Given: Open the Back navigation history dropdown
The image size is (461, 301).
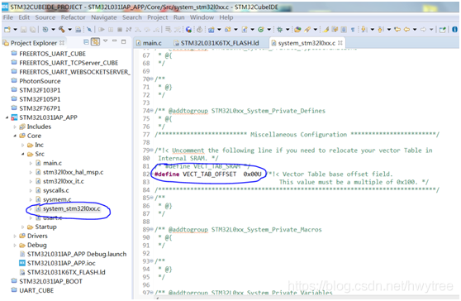Looking at the screenshot, I should pos(415,30).
